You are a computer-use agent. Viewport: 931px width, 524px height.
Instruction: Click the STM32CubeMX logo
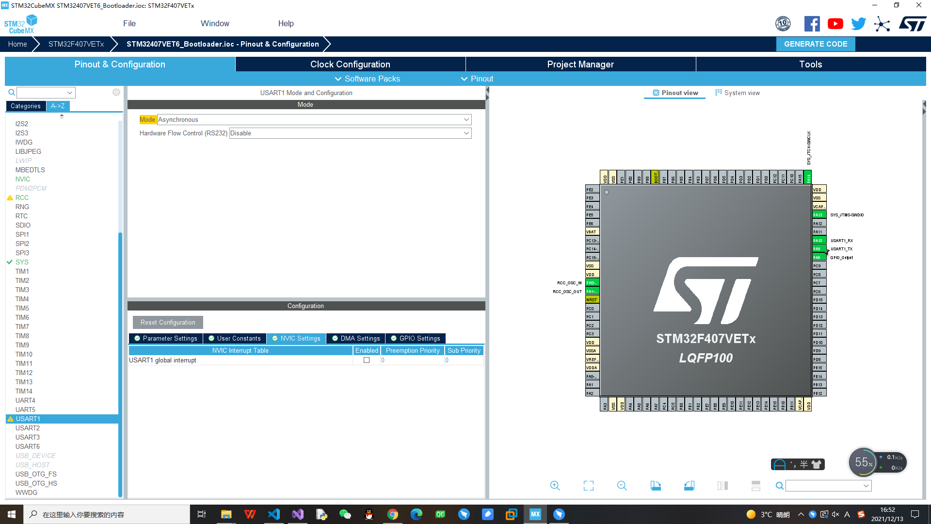pos(20,23)
